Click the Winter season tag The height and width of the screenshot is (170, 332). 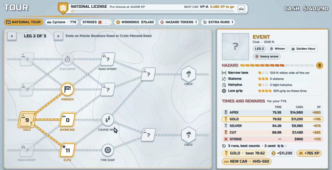click(277, 49)
